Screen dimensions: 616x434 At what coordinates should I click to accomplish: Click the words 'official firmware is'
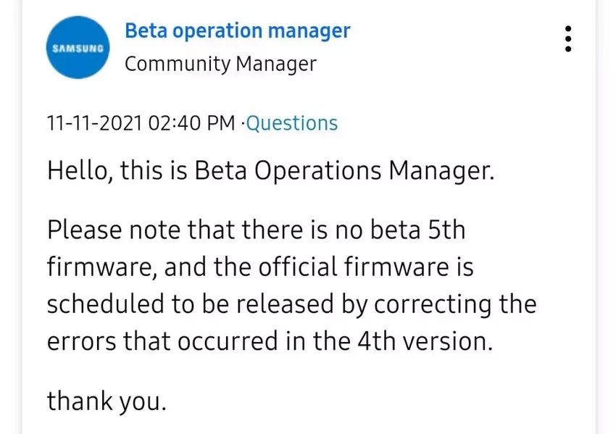[x=367, y=267]
